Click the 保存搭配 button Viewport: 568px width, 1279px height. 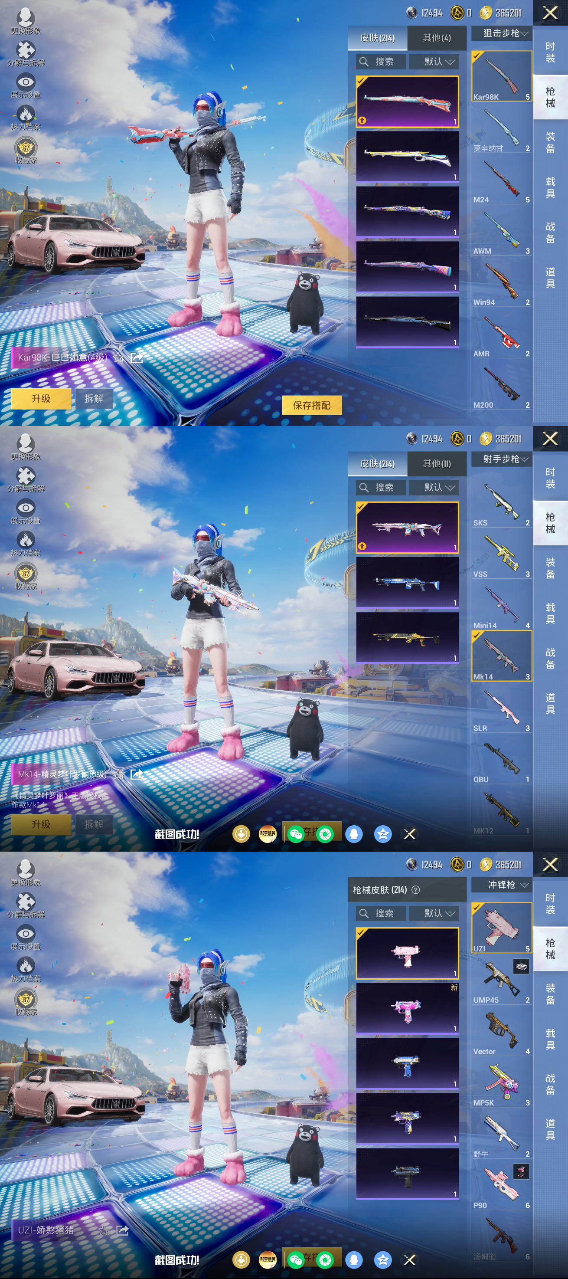point(311,405)
